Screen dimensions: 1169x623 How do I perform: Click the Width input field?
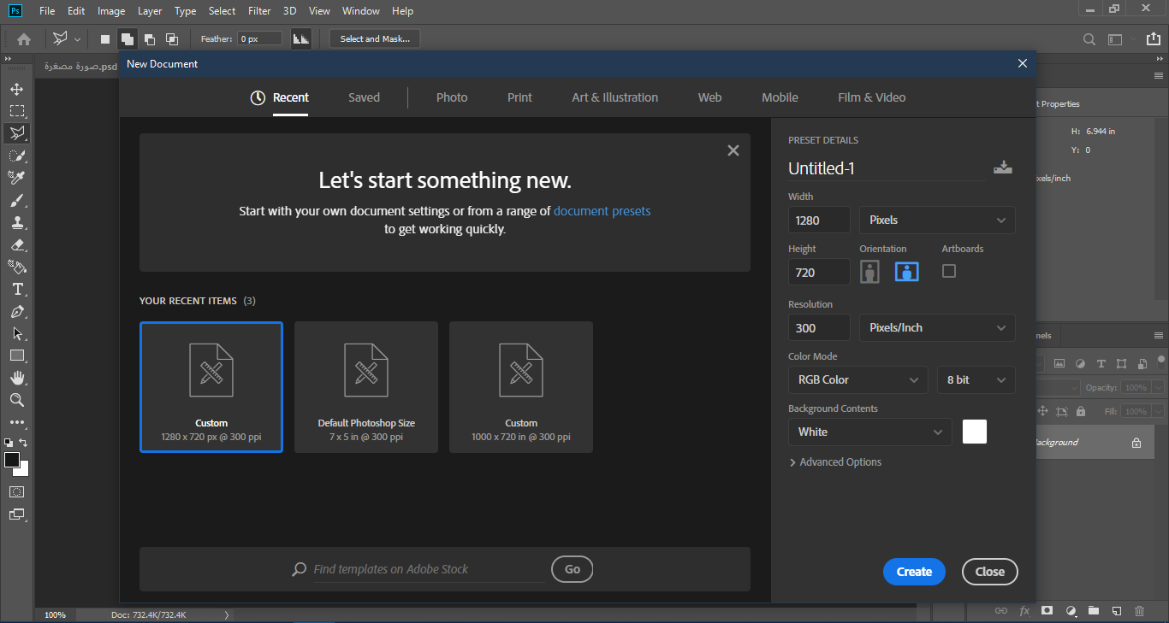pyautogui.click(x=819, y=220)
